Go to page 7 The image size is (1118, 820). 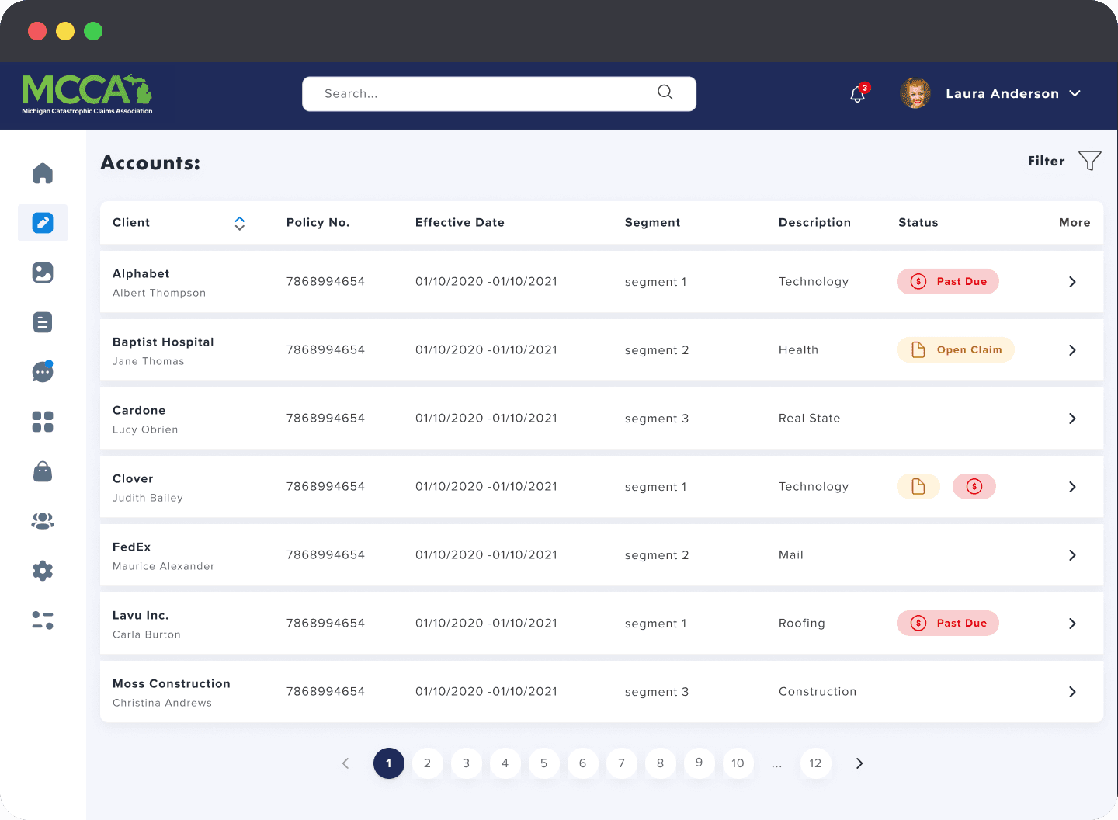(622, 763)
